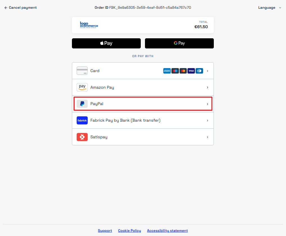Click the fabrick logo icon
The image size is (286, 236).
point(82,121)
